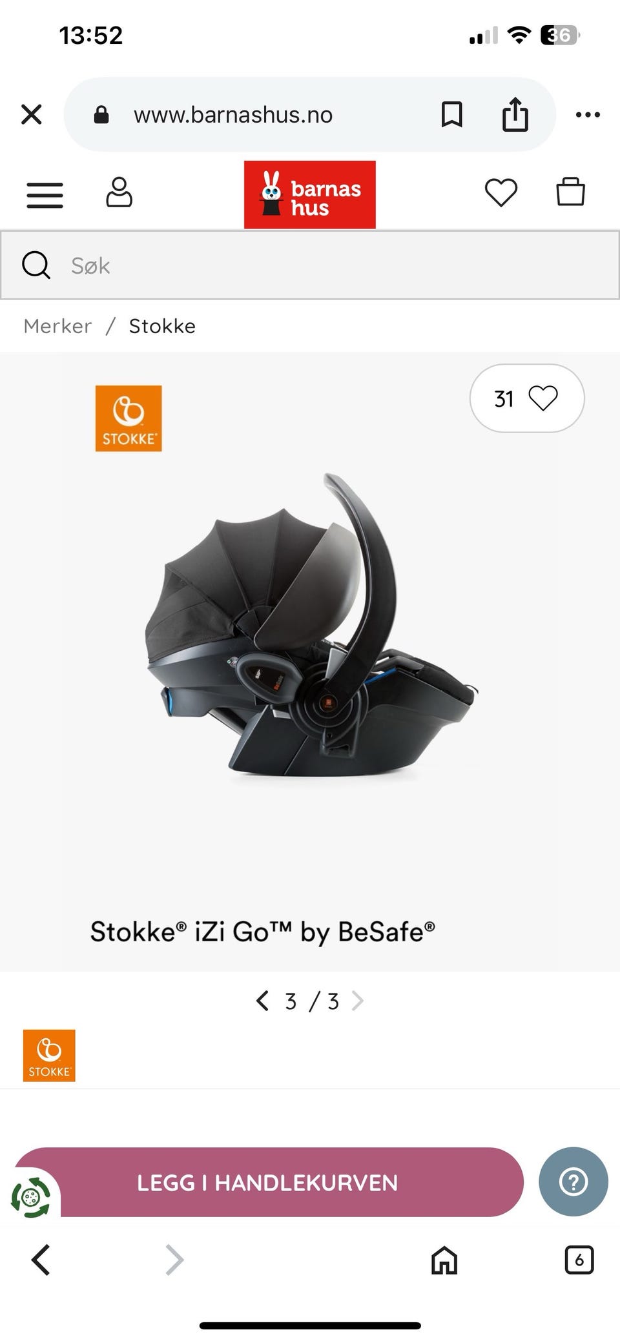Screen dimensions: 620x1341
Task: Open the browser tabs counter showing 6
Action: click(579, 1260)
